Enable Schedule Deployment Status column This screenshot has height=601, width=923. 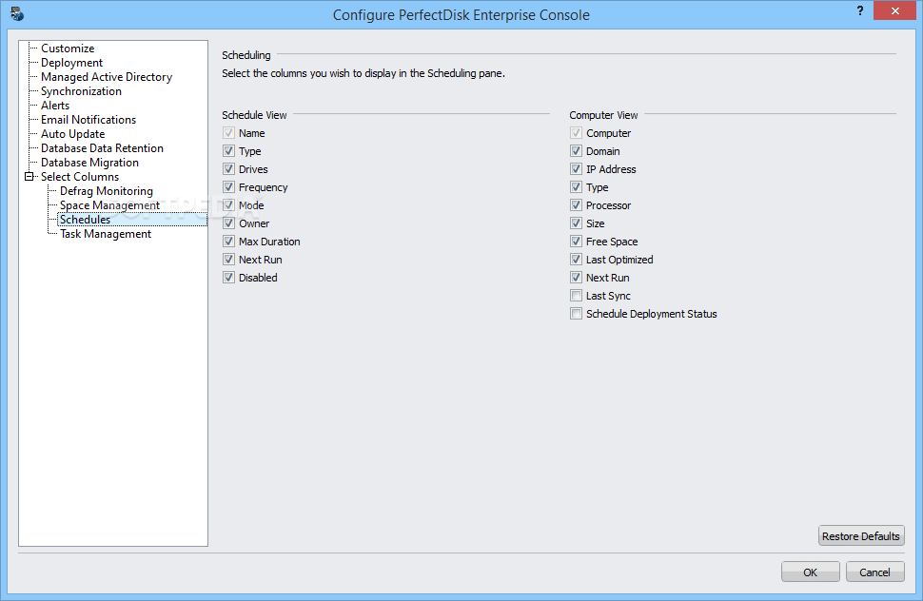click(x=577, y=314)
